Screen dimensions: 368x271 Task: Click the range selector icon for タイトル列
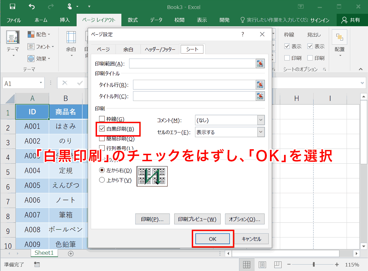pyautogui.click(x=260, y=96)
